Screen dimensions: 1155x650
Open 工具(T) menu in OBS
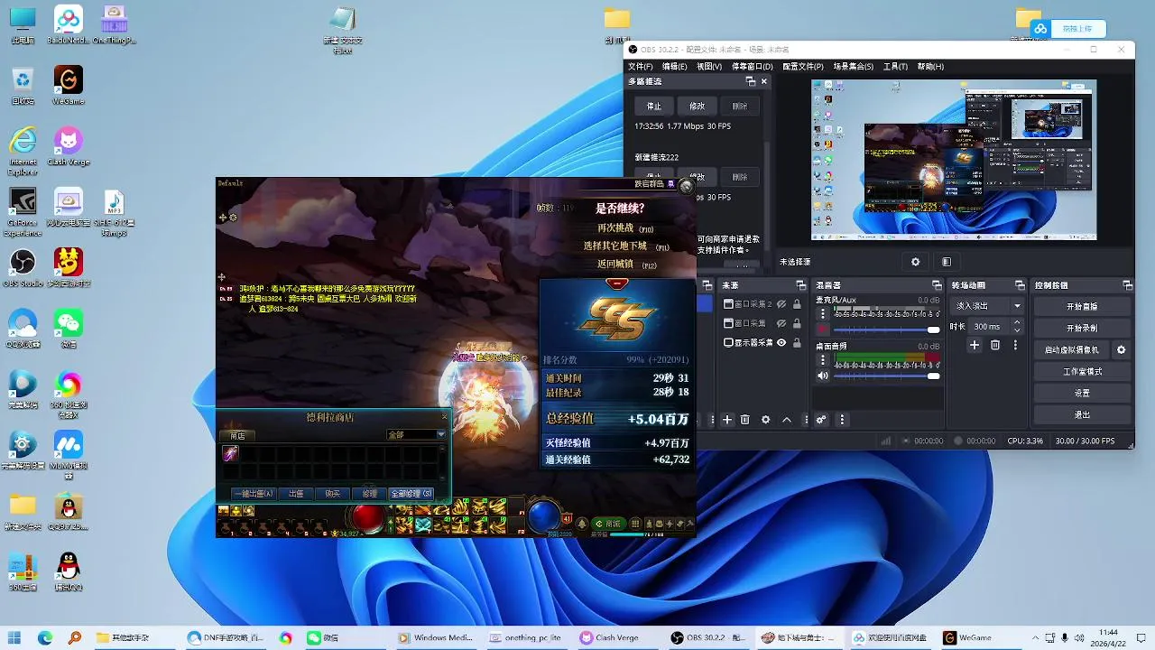pyautogui.click(x=895, y=66)
